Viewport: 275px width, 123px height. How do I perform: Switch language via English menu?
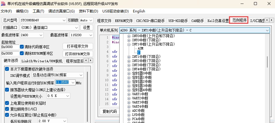click(139, 11)
